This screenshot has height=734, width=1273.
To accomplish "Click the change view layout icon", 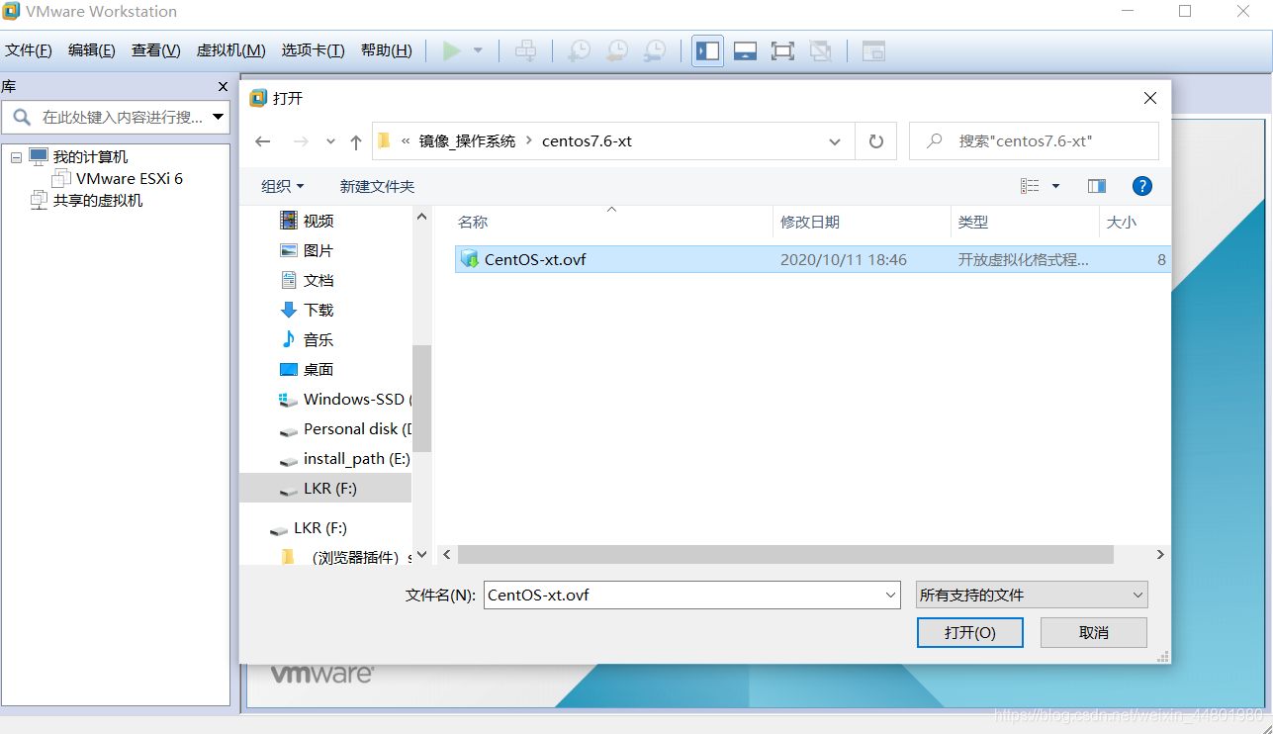I will [1030, 186].
